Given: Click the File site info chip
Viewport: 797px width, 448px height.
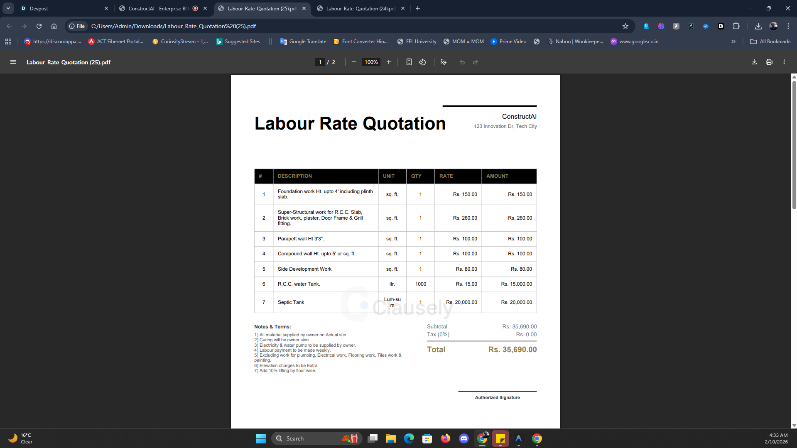Looking at the screenshot, I should (x=77, y=26).
